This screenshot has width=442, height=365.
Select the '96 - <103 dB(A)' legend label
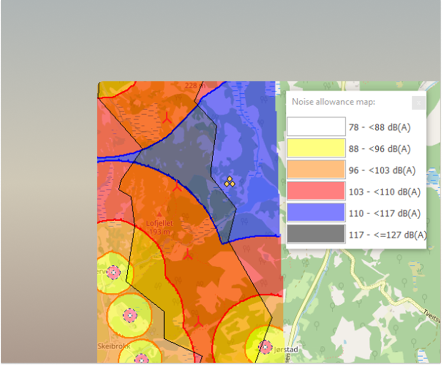click(x=382, y=170)
